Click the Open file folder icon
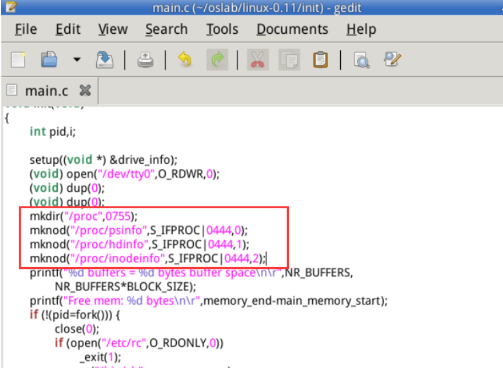 50,59
